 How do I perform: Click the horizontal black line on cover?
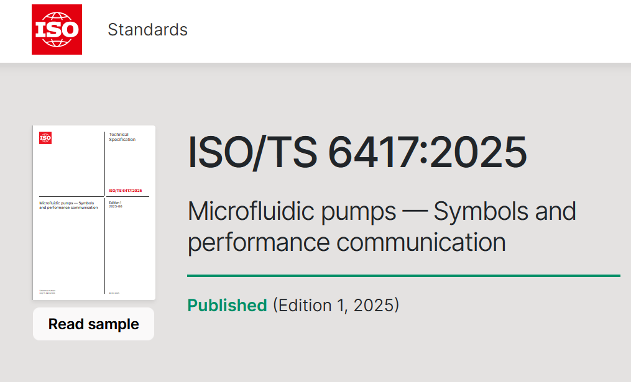68,196
